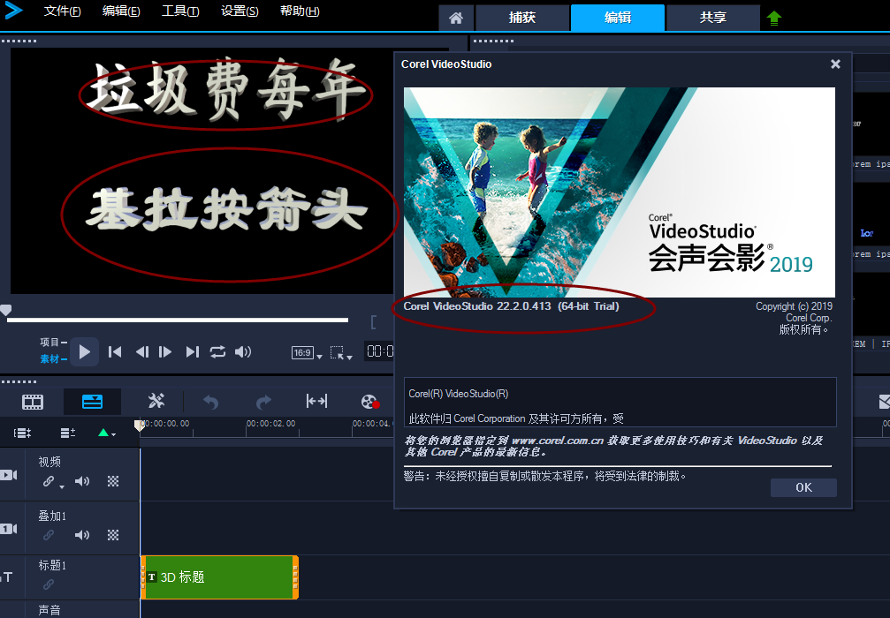
Task: Open the 帮助(H) menu
Action: click(x=299, y=11)
